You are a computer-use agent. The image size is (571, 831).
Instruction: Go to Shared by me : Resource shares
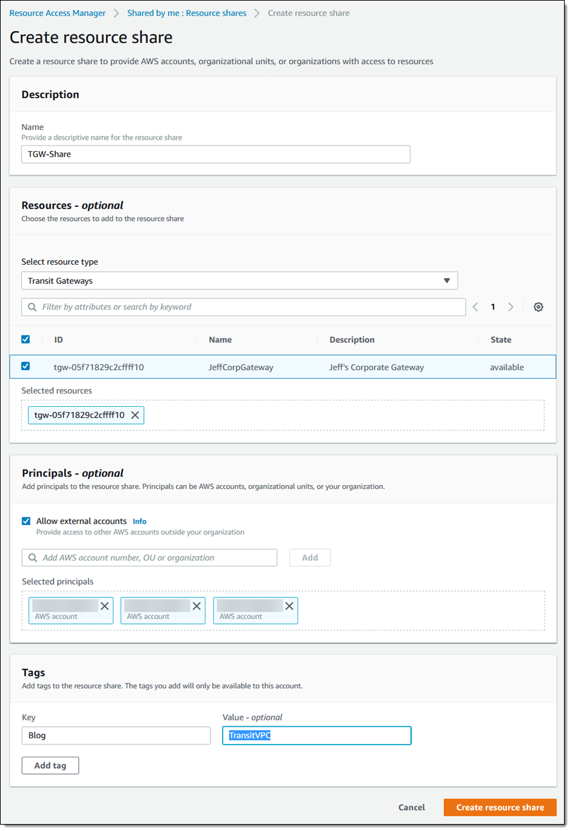(187, 13)
